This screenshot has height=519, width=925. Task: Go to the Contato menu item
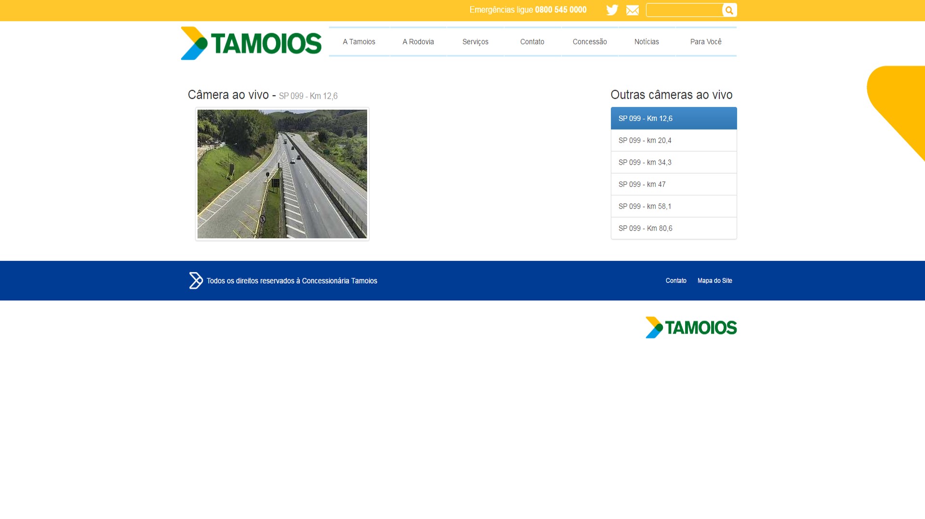[x=532, y=42]
